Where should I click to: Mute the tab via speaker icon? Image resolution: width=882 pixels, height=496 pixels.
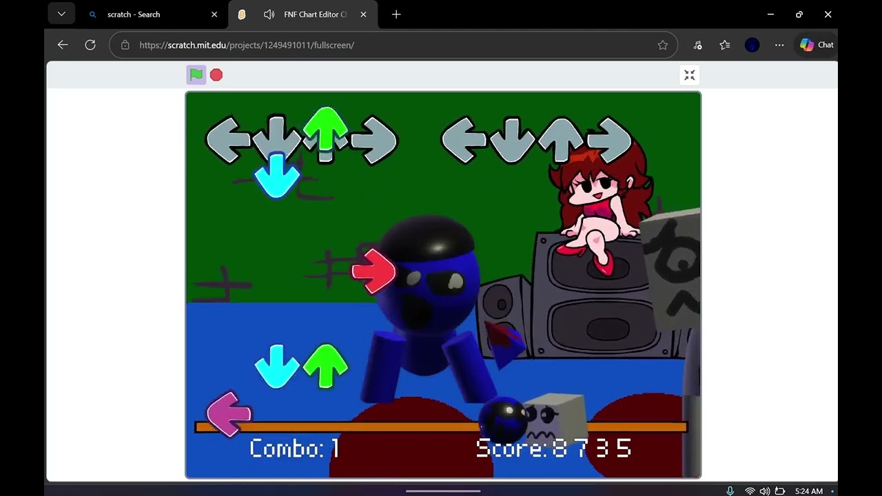click(269, 14)
